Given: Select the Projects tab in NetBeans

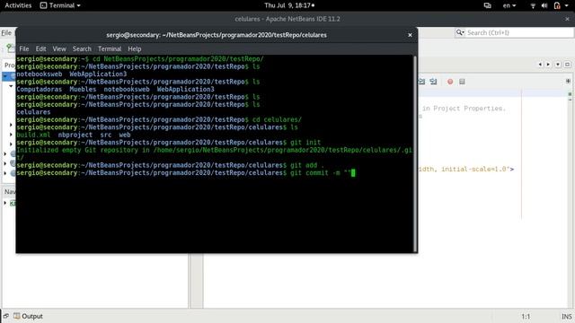Looking at the screenshot, I should click(x=9, y=65).
